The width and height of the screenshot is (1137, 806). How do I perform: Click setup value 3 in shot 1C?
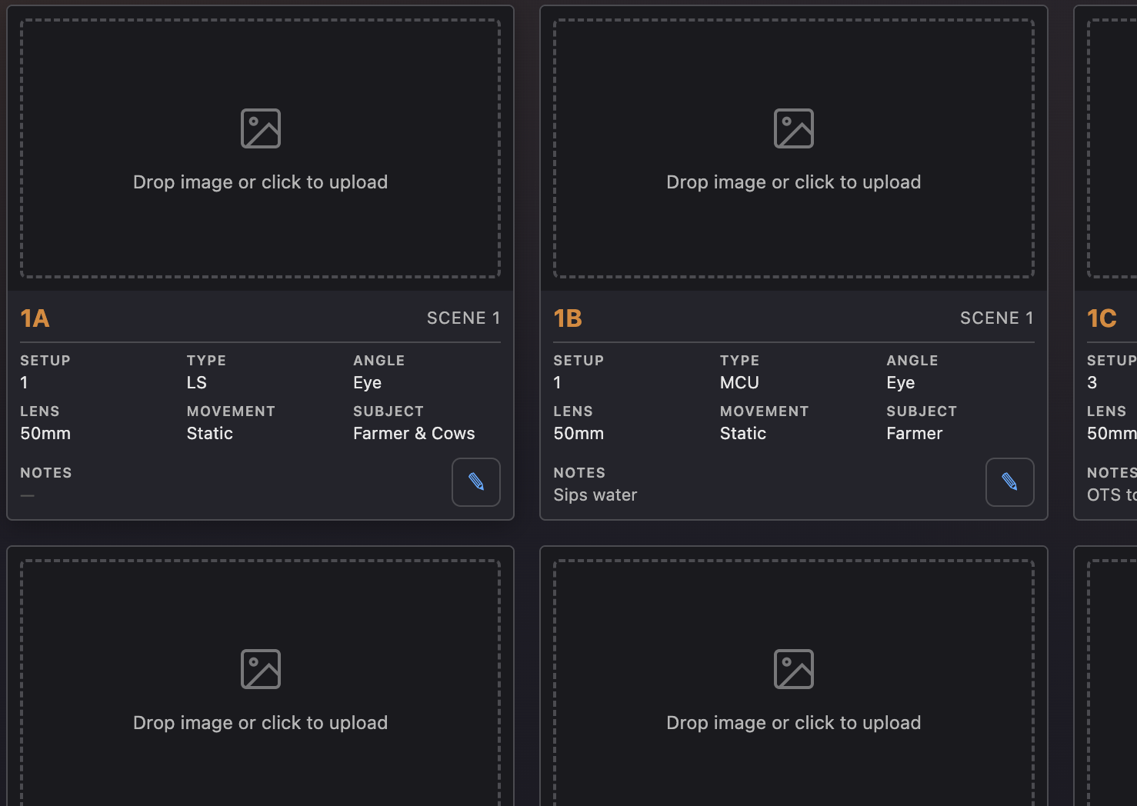pos(1092,382)
